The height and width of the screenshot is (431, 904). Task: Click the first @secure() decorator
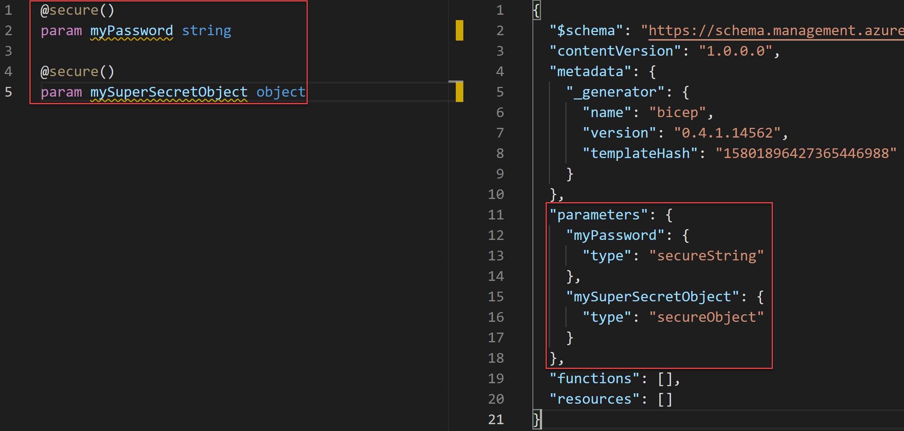tap(77, 10)
